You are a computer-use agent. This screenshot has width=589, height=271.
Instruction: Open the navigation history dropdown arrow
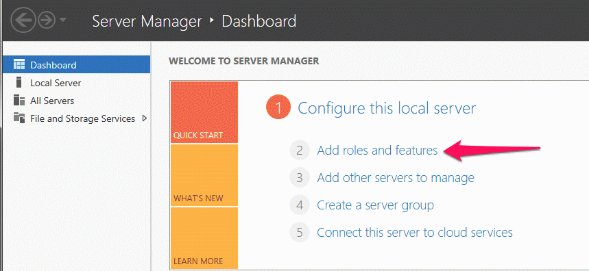coord(62,19)
